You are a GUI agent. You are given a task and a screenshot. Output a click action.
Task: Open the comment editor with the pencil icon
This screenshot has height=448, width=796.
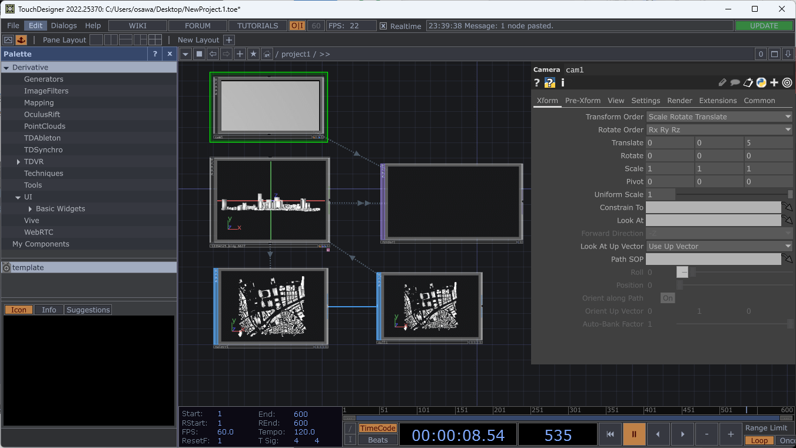pyautogui.click(x=722, y=82)
